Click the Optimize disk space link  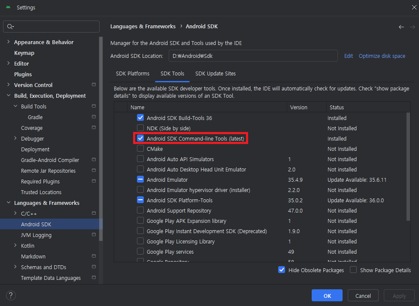tap(382, 56)
